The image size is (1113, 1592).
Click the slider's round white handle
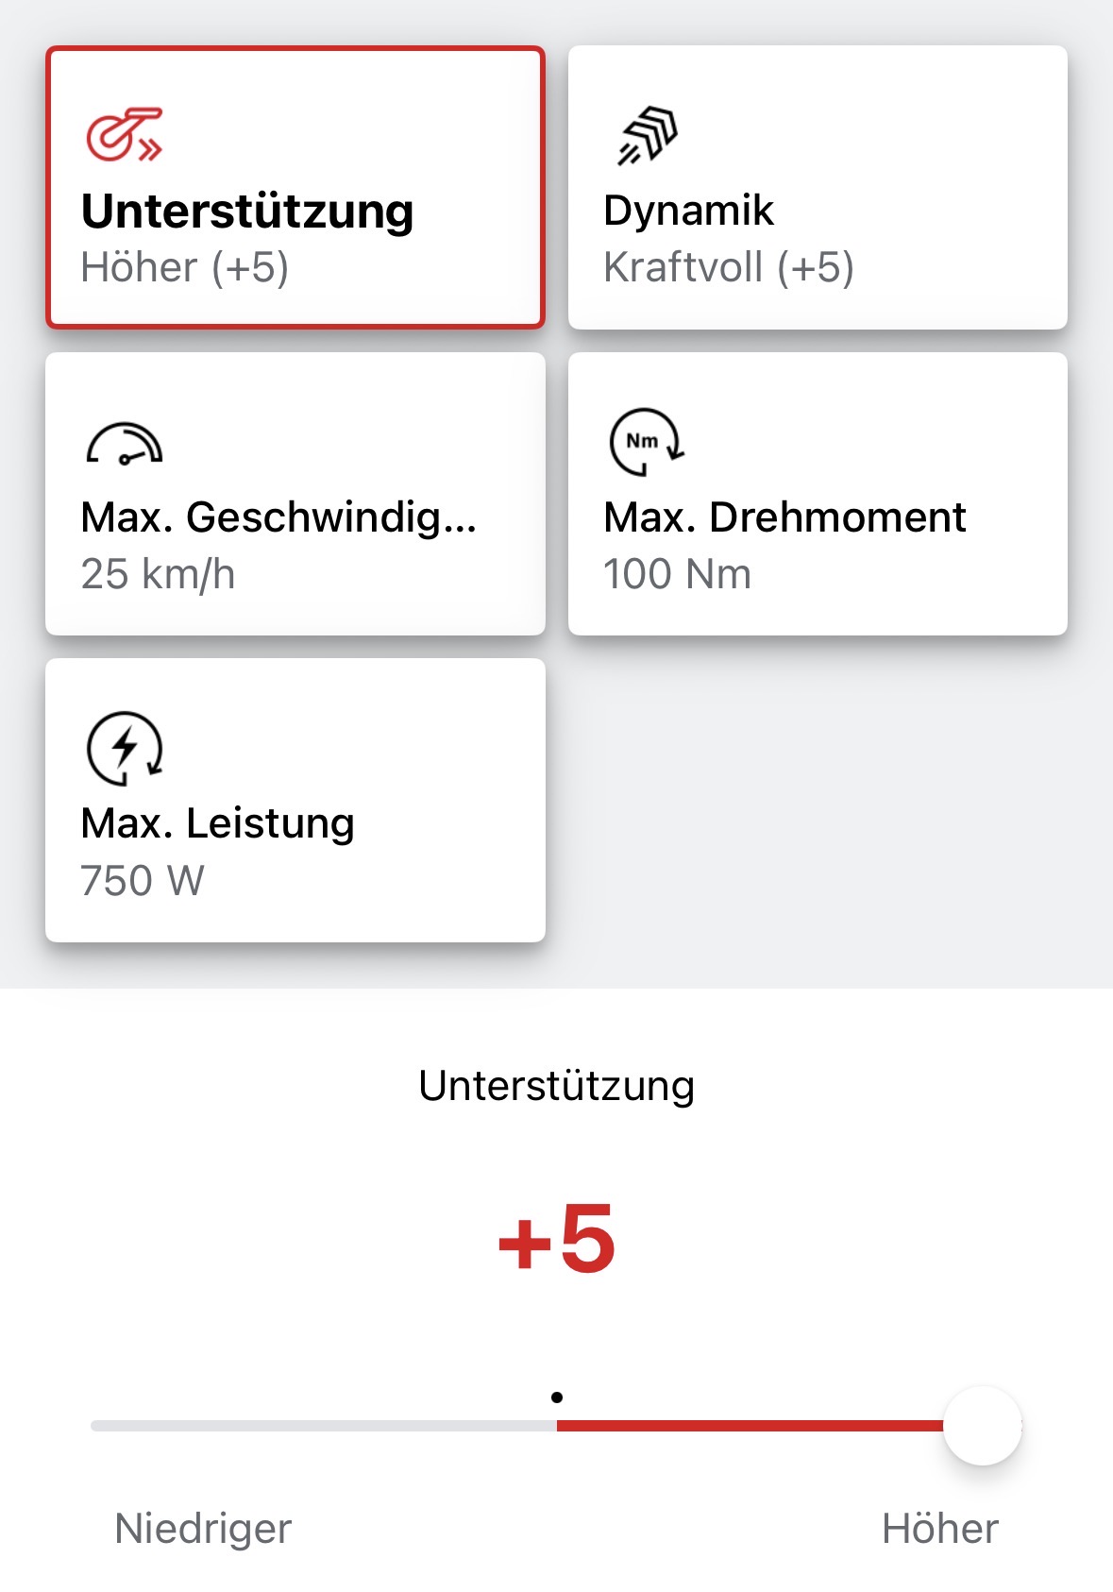(983, 1426)
